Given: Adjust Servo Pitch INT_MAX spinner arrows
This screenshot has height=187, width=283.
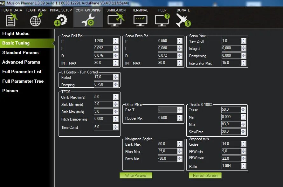Looking at the screenshot, I should click(x=180, y=63).
